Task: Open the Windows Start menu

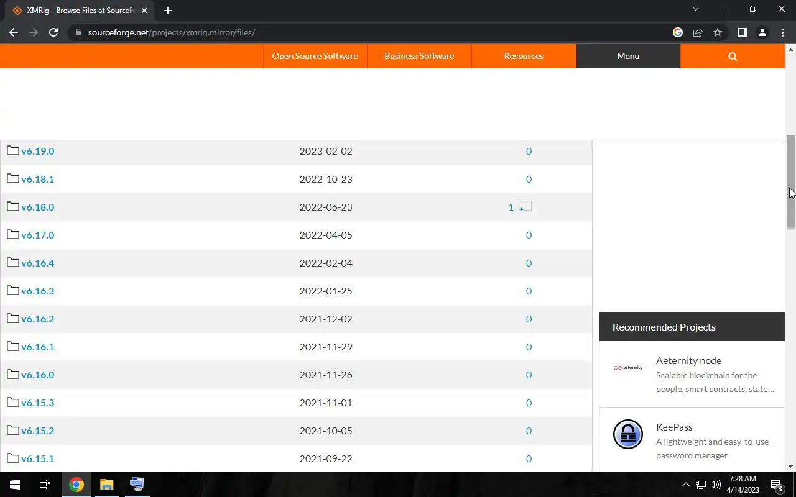Action: (15, 485)
